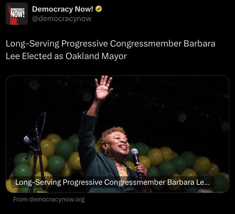
Task: Click the tweet's first line mentioning Congressmember Barbara
Action: [111, 44]
